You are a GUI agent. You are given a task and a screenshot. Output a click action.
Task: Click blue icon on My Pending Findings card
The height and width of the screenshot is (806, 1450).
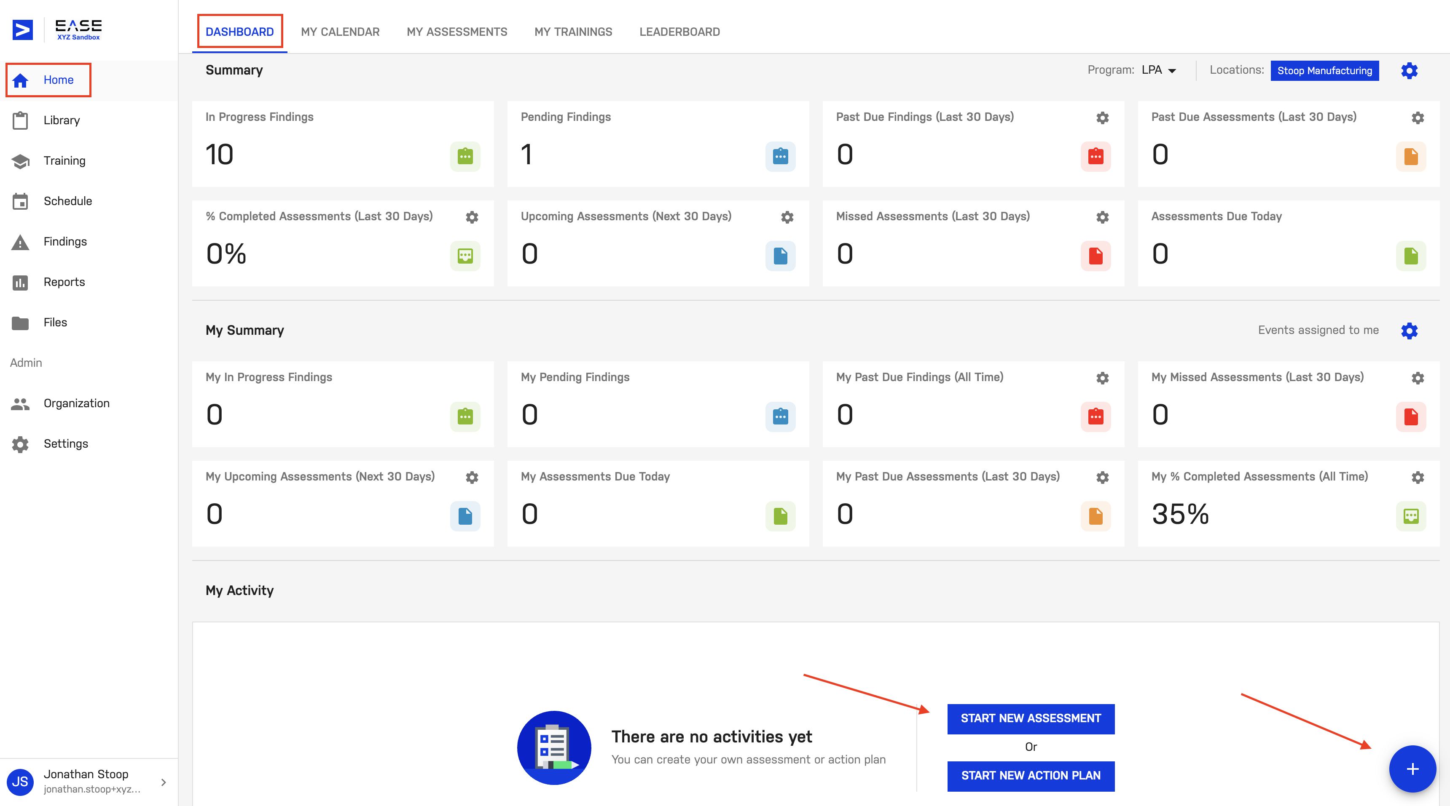point(780,417)
